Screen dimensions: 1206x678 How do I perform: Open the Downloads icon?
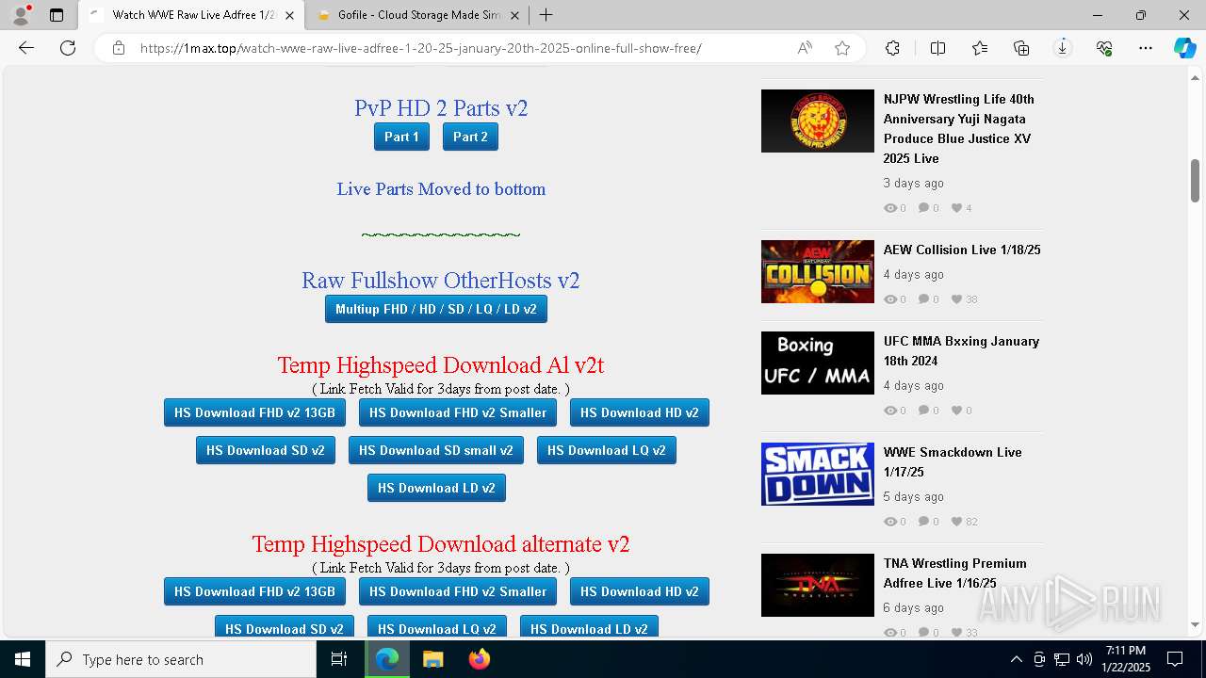[1063, 48]
